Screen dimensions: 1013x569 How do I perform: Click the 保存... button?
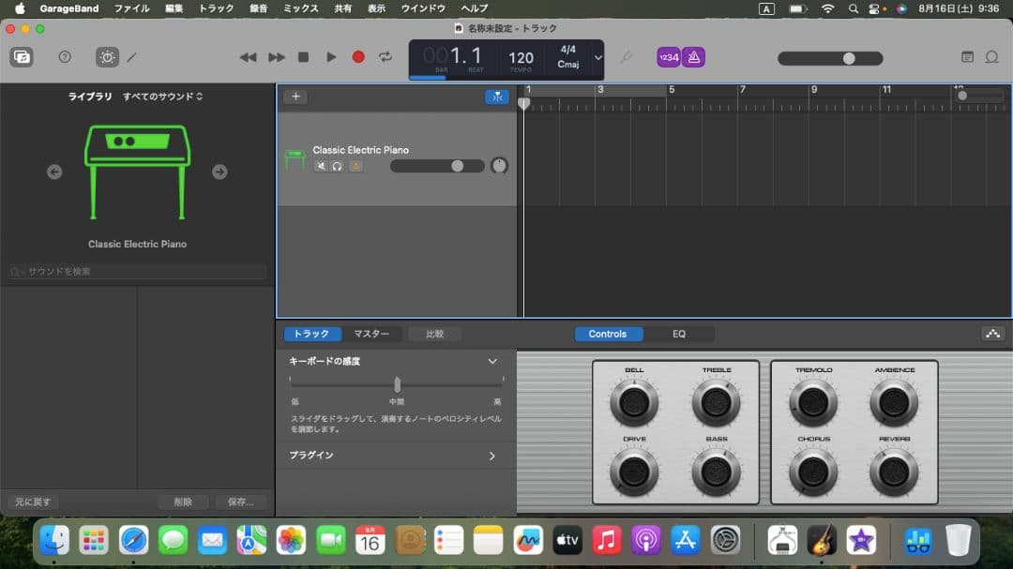coord(240,502)
